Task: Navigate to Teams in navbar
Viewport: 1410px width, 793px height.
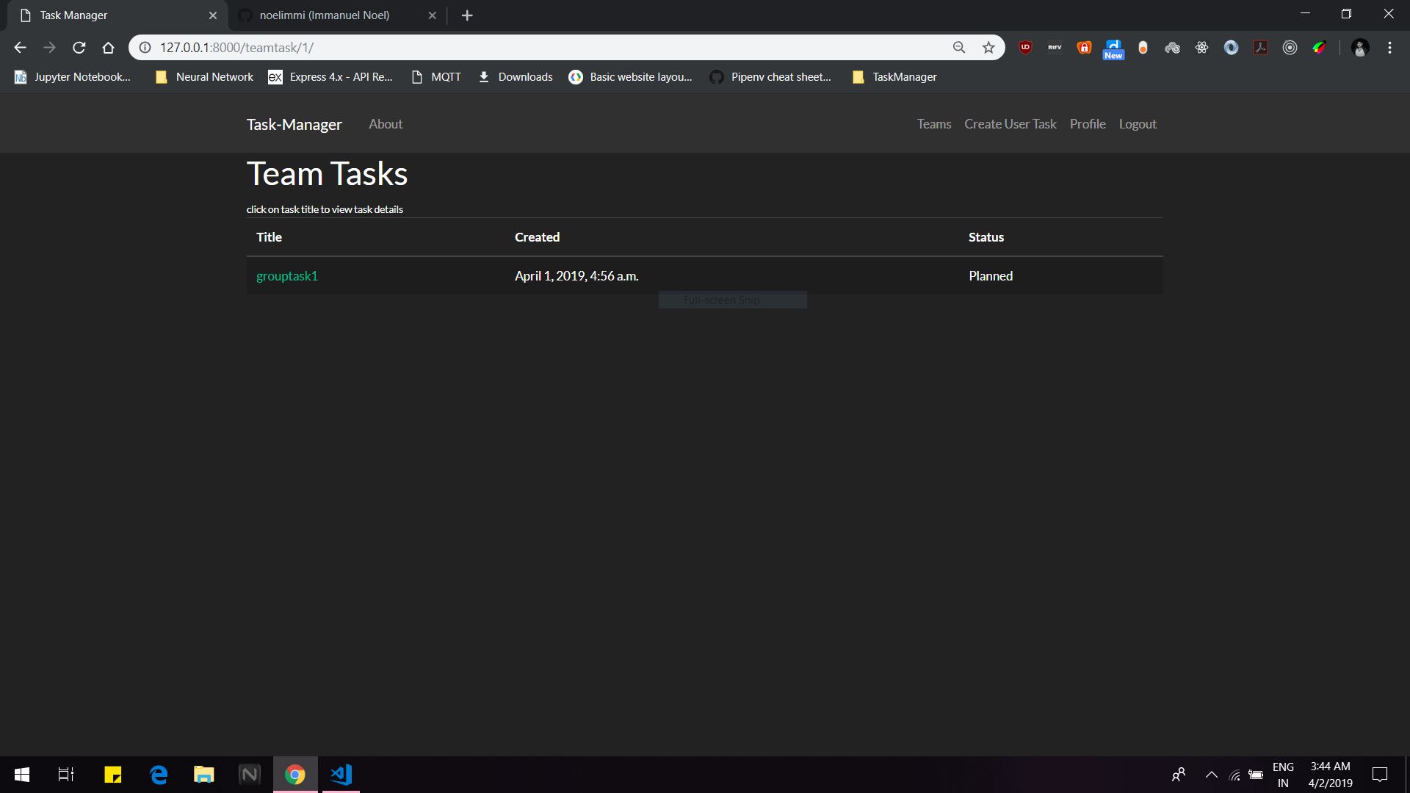Action: tap(934, 124)
